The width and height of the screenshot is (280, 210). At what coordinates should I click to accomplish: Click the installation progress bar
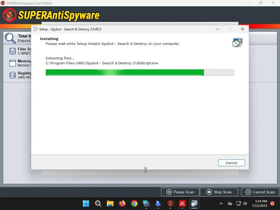pos(140,72)
